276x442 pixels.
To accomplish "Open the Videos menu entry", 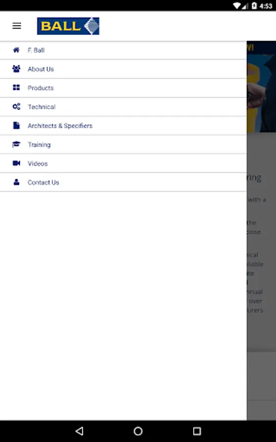I will (123, 164).
